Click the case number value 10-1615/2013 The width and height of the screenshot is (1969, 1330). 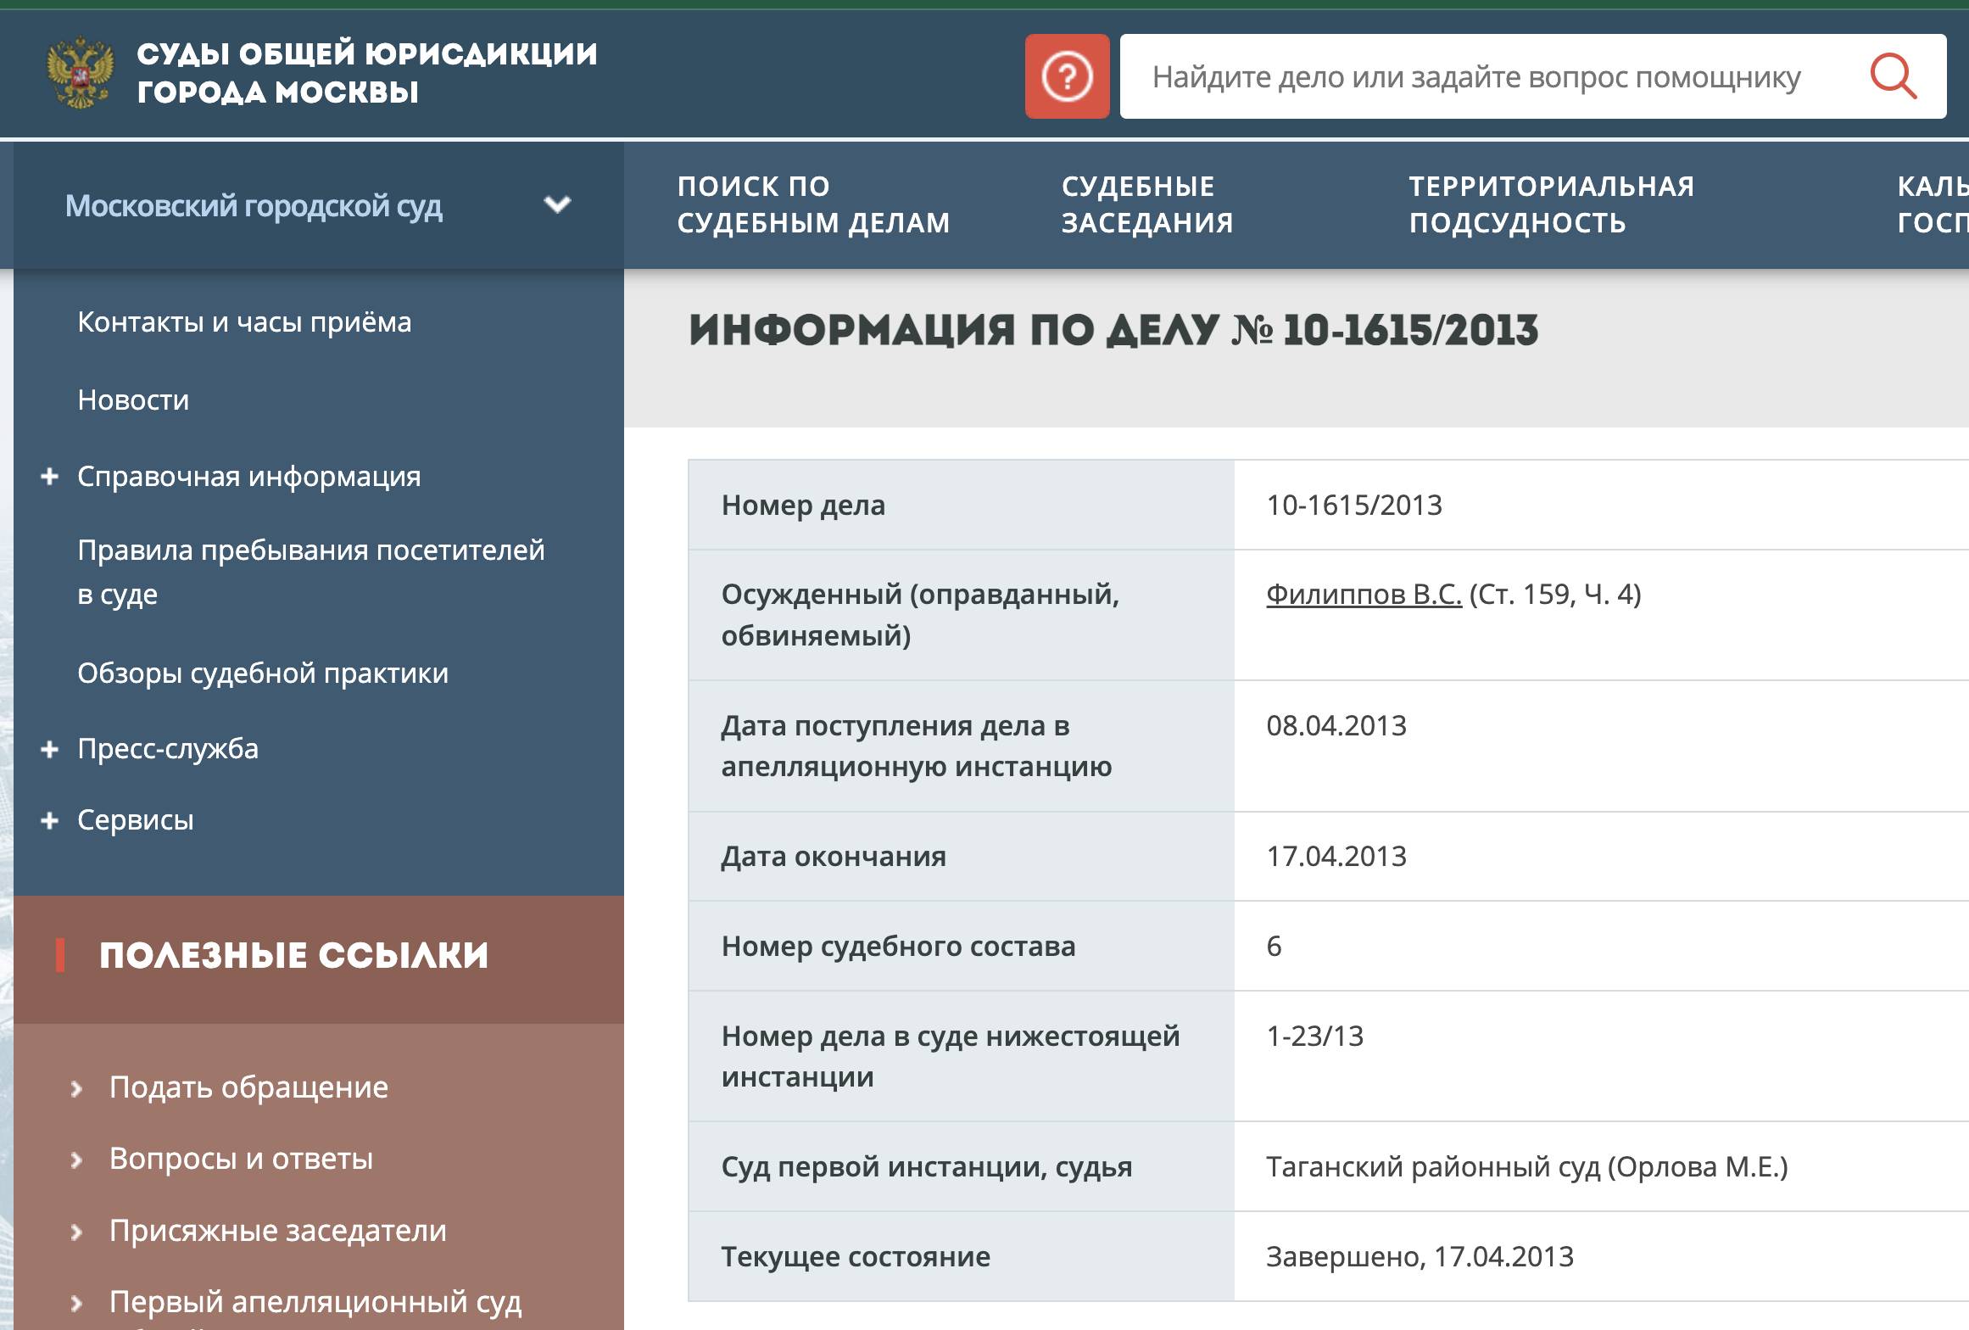1354,505
